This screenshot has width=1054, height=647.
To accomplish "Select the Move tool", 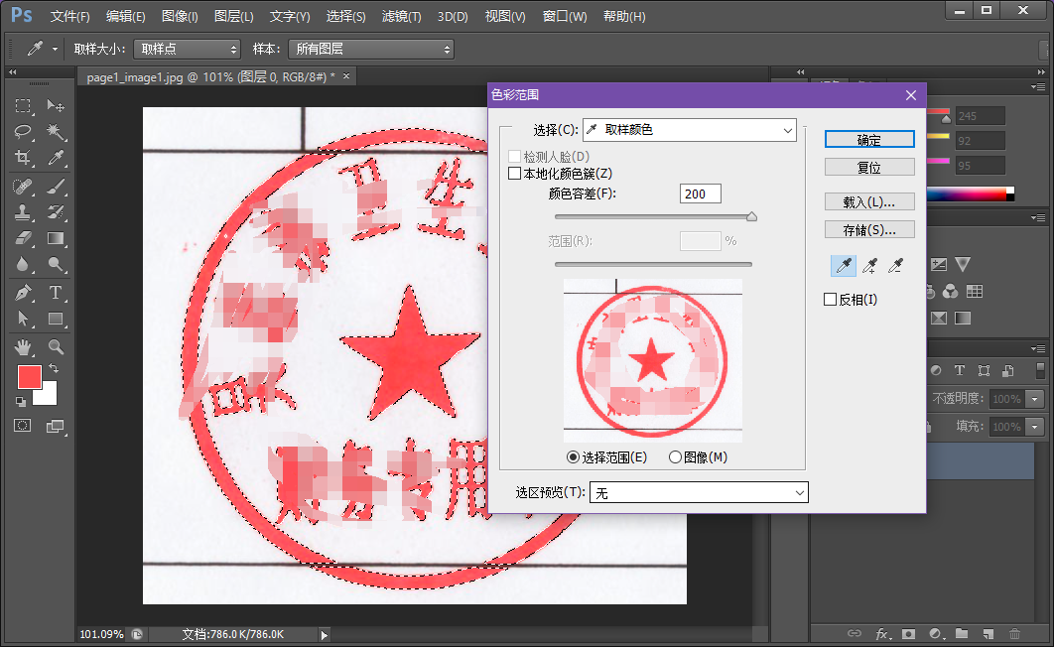I will 56,106.
